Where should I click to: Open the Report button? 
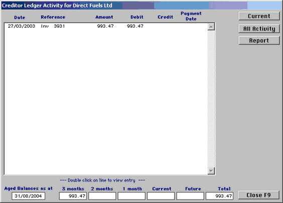coord(259,41)
